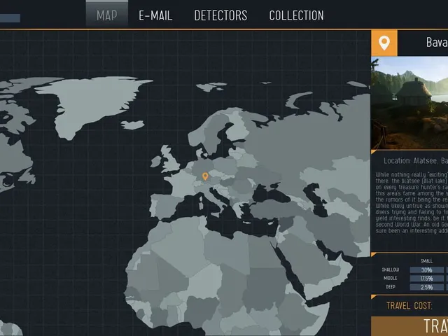
Task: Open the DETECTORS tab
Action: 220,15
